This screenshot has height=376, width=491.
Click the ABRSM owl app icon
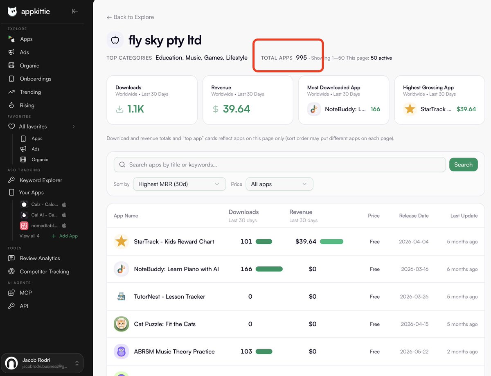tap(121, 351)
